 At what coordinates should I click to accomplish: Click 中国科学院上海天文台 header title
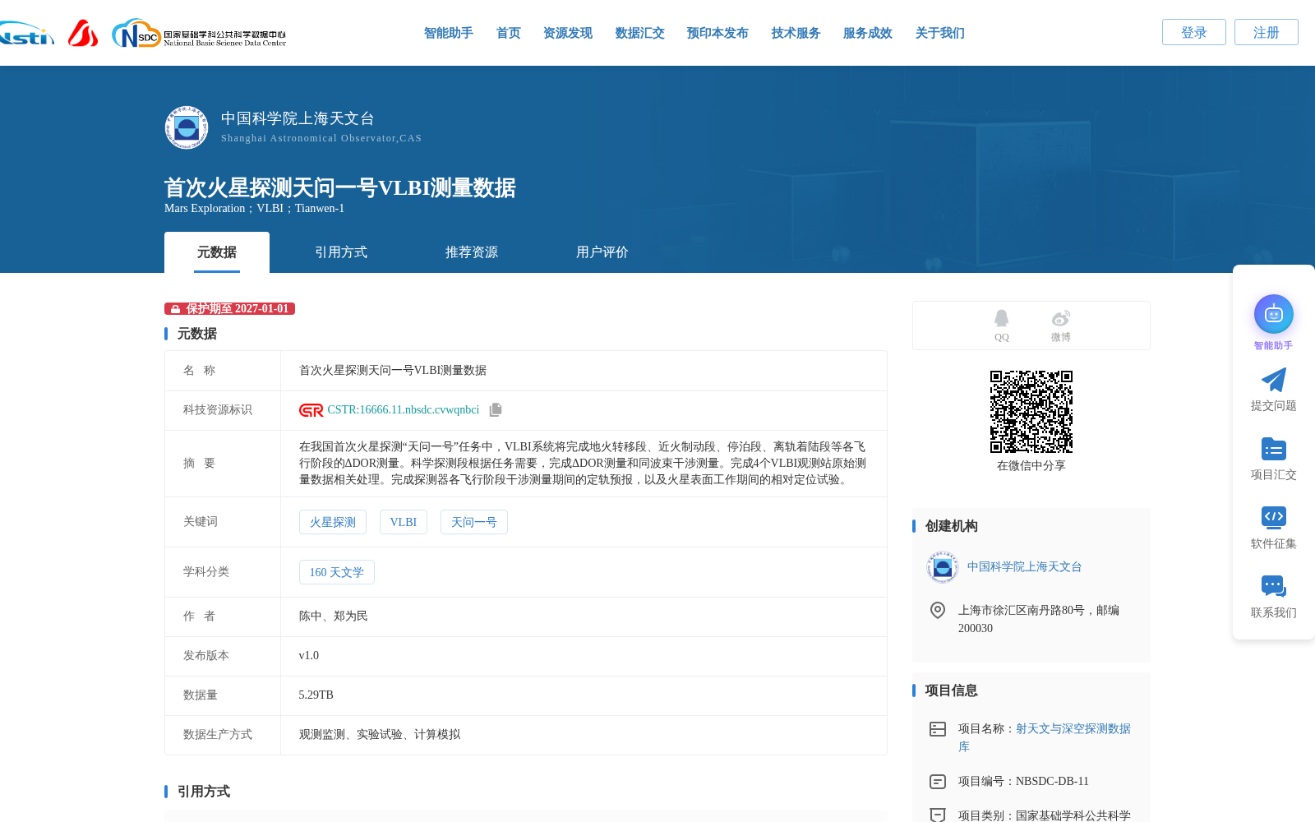(x=298, y=118)
